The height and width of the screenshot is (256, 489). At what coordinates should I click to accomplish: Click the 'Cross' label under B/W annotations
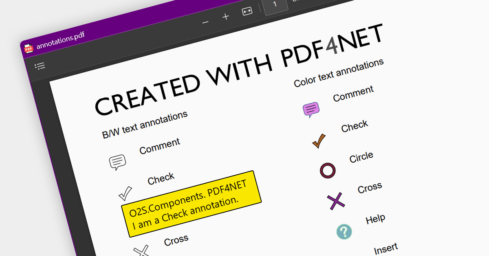click(x=176, y=240)
